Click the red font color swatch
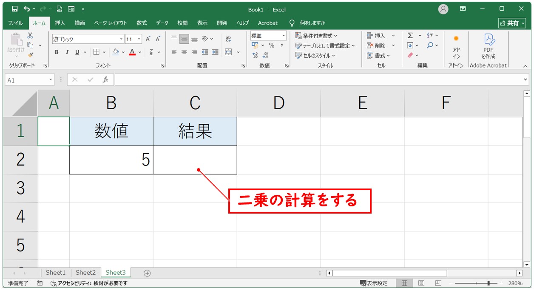The width and height of the screenshot is (534, 290). [x=132, y=52]
